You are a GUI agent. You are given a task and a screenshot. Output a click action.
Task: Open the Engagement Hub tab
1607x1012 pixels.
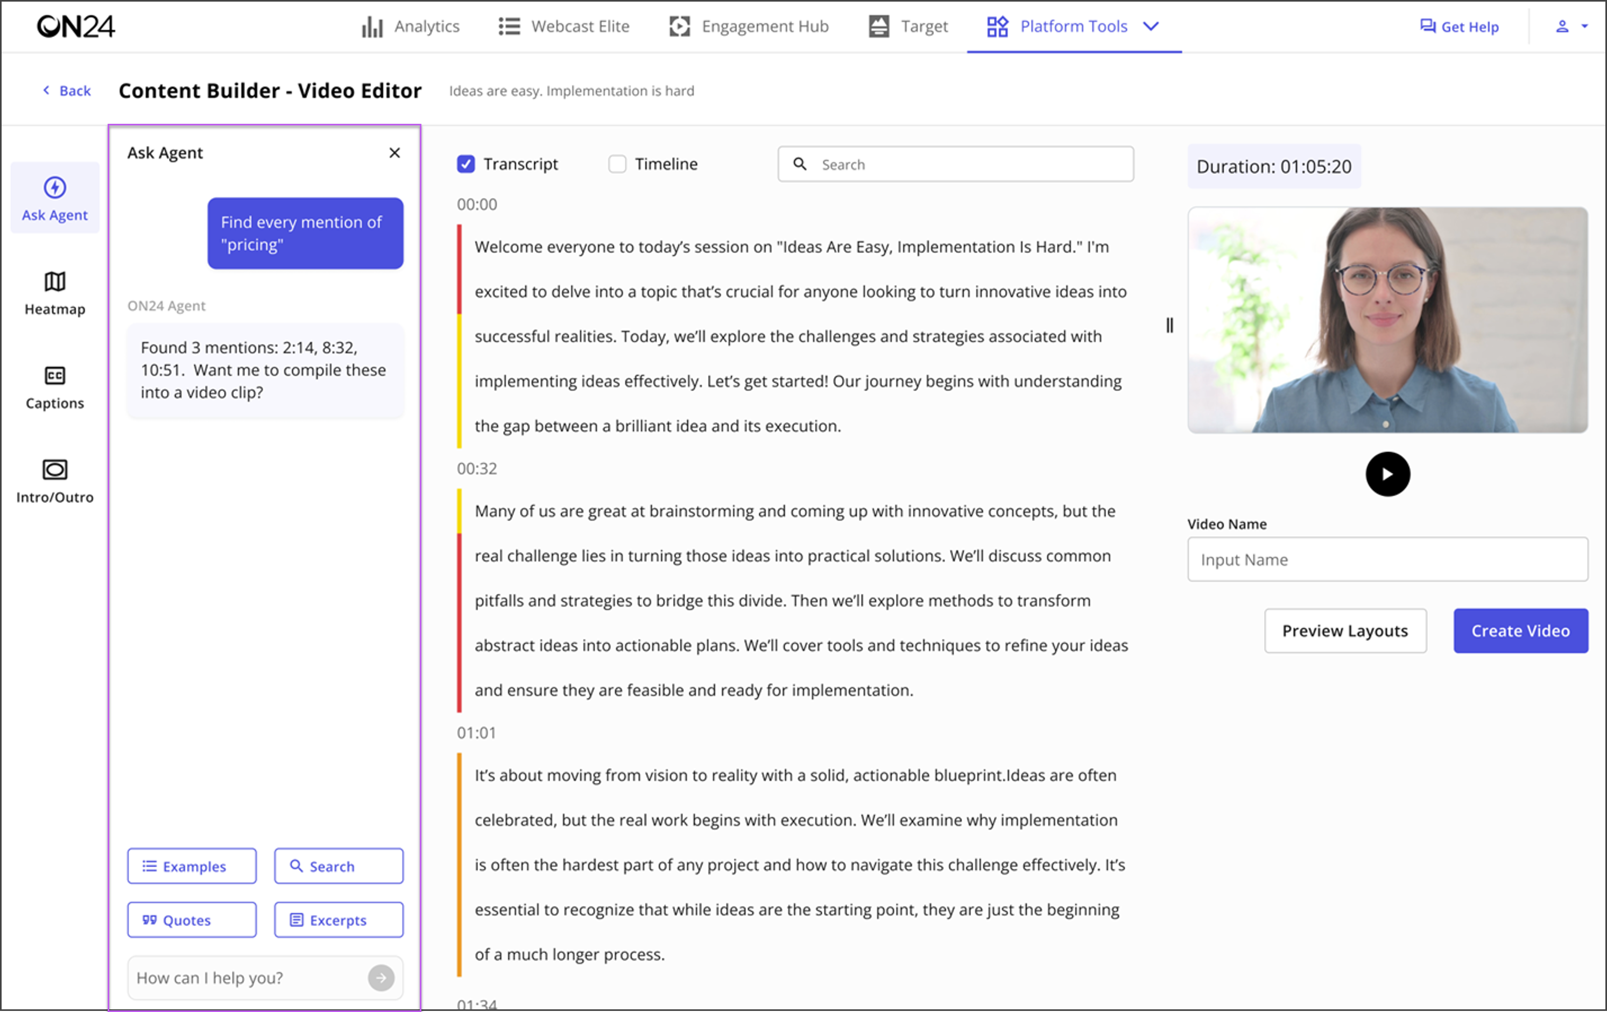click(749, 27)
